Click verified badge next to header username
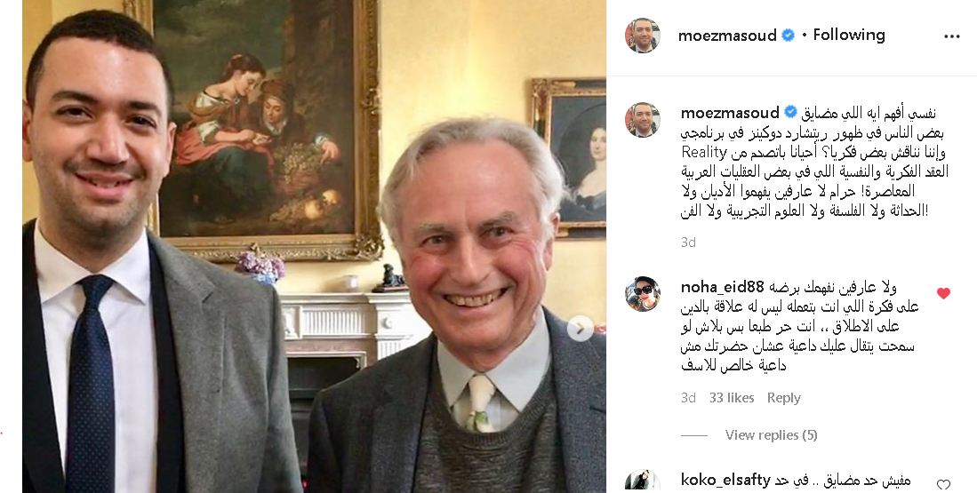Screen dimensions: 977x493 click(x=788, y=36)
